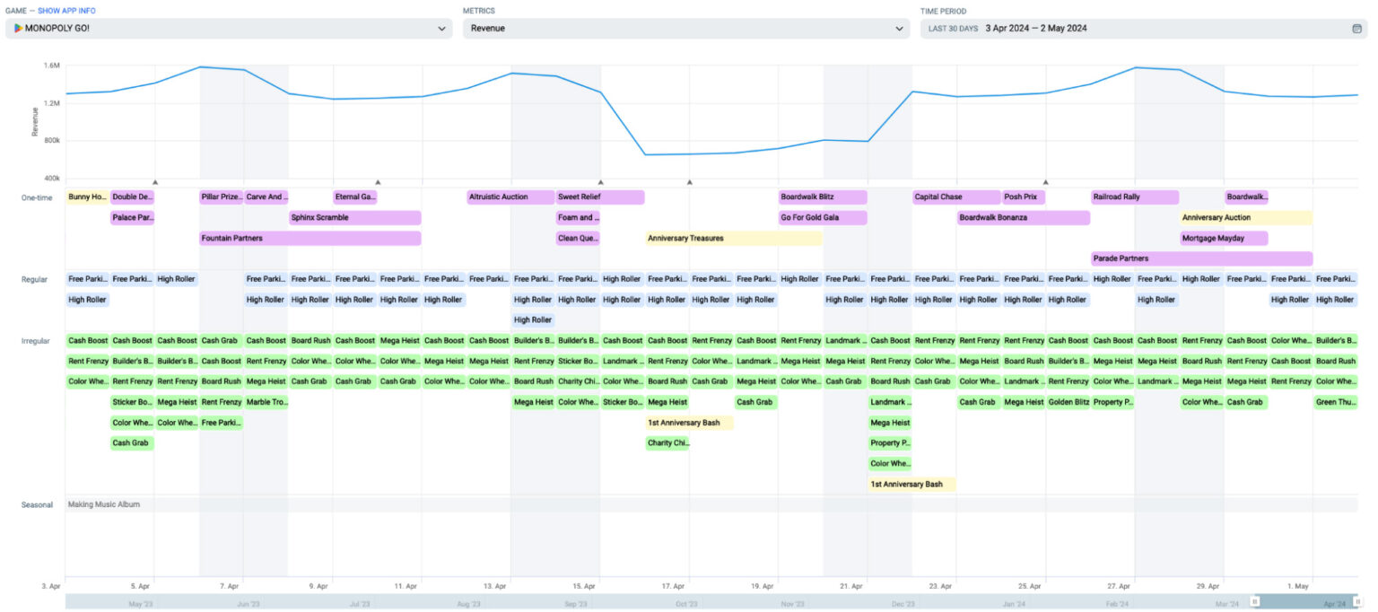Open the Sphinx Scramble event

click(354, 218)
